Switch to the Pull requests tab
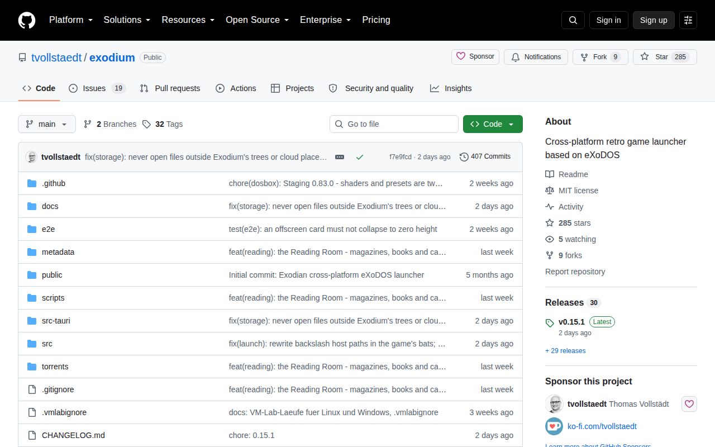 click(170, 88)
